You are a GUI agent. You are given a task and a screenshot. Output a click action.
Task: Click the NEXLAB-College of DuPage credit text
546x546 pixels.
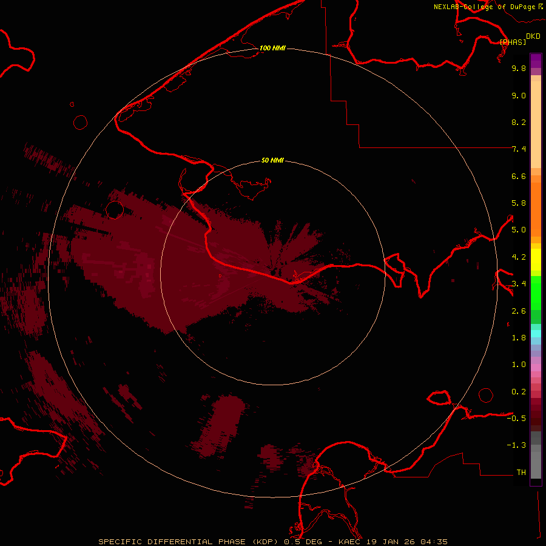point(488,7)
